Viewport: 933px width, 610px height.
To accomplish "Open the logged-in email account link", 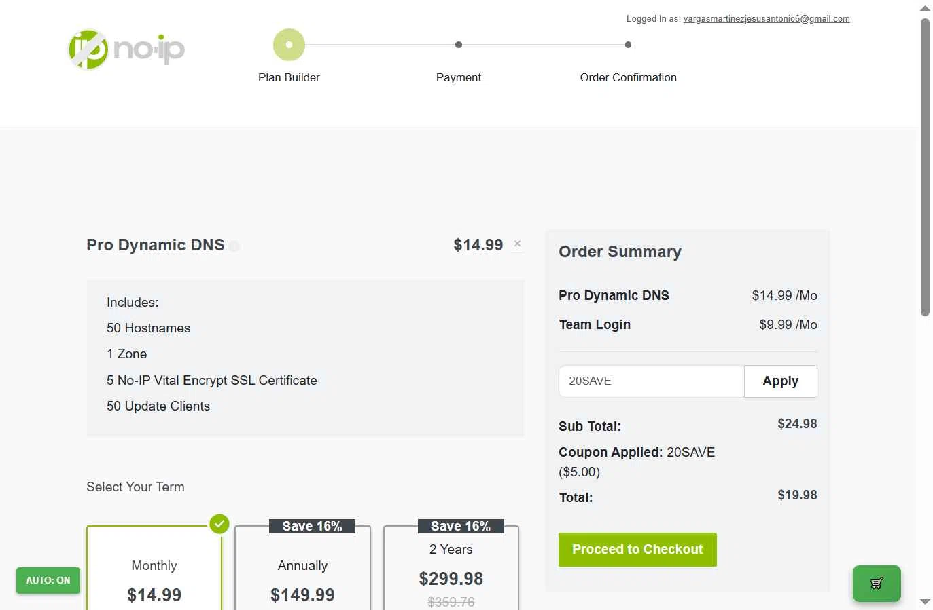I will [x=767, y=19].
